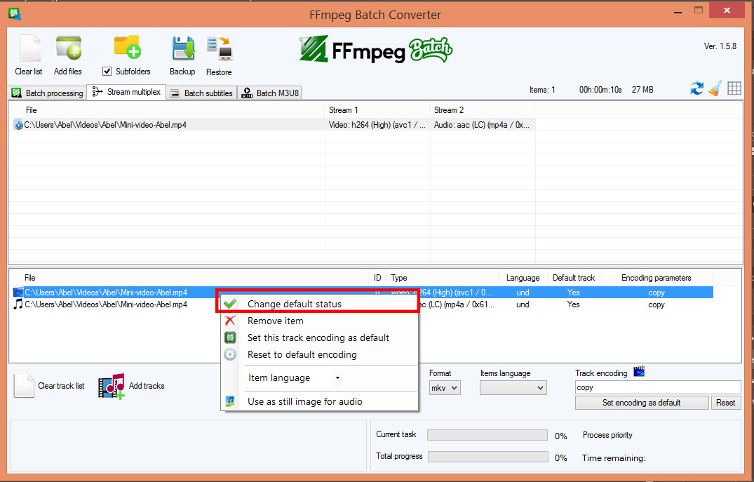Image resolution: width=754 pixels, height=482 pixels.
Task: Open the Batch M3U8 tab
Action: [270, 93]
